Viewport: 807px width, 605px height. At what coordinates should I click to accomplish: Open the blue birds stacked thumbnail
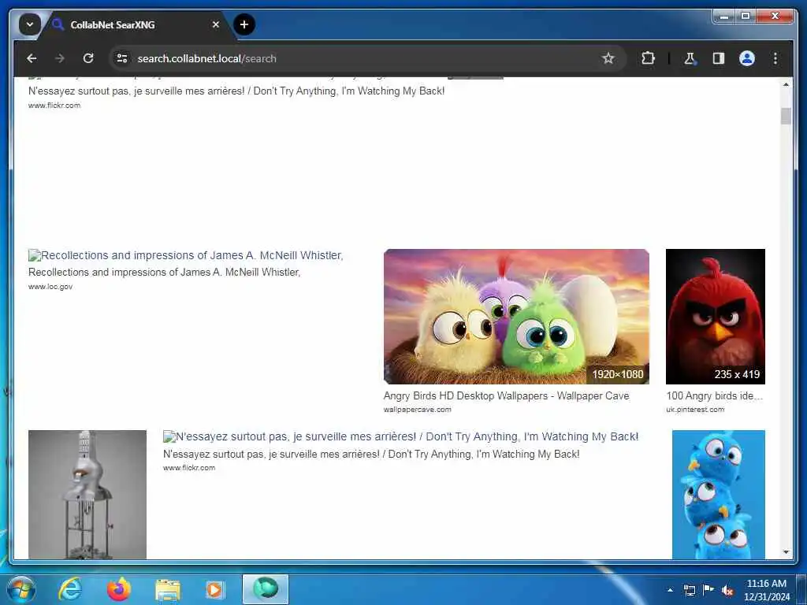[718, 495]
